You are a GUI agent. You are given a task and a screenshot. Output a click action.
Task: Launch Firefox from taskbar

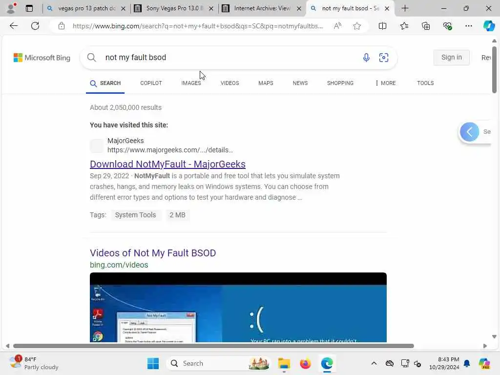click(305, 363)
